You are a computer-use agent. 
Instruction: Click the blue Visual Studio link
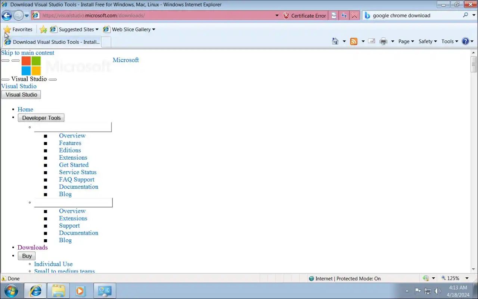pos(19,86)
